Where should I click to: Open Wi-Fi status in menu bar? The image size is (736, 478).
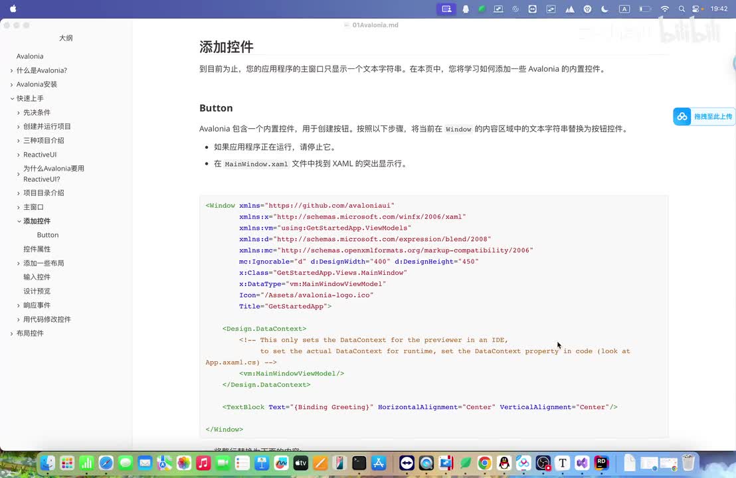coord(665,9)
